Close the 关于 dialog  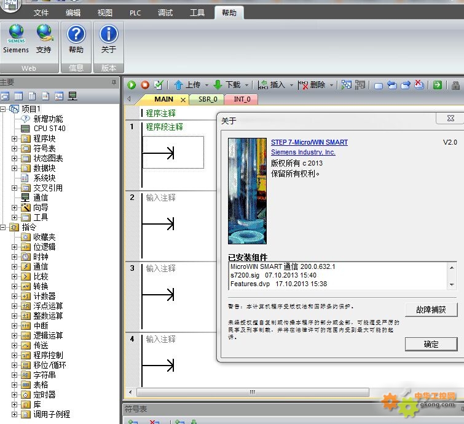click(x=450, y=118)
